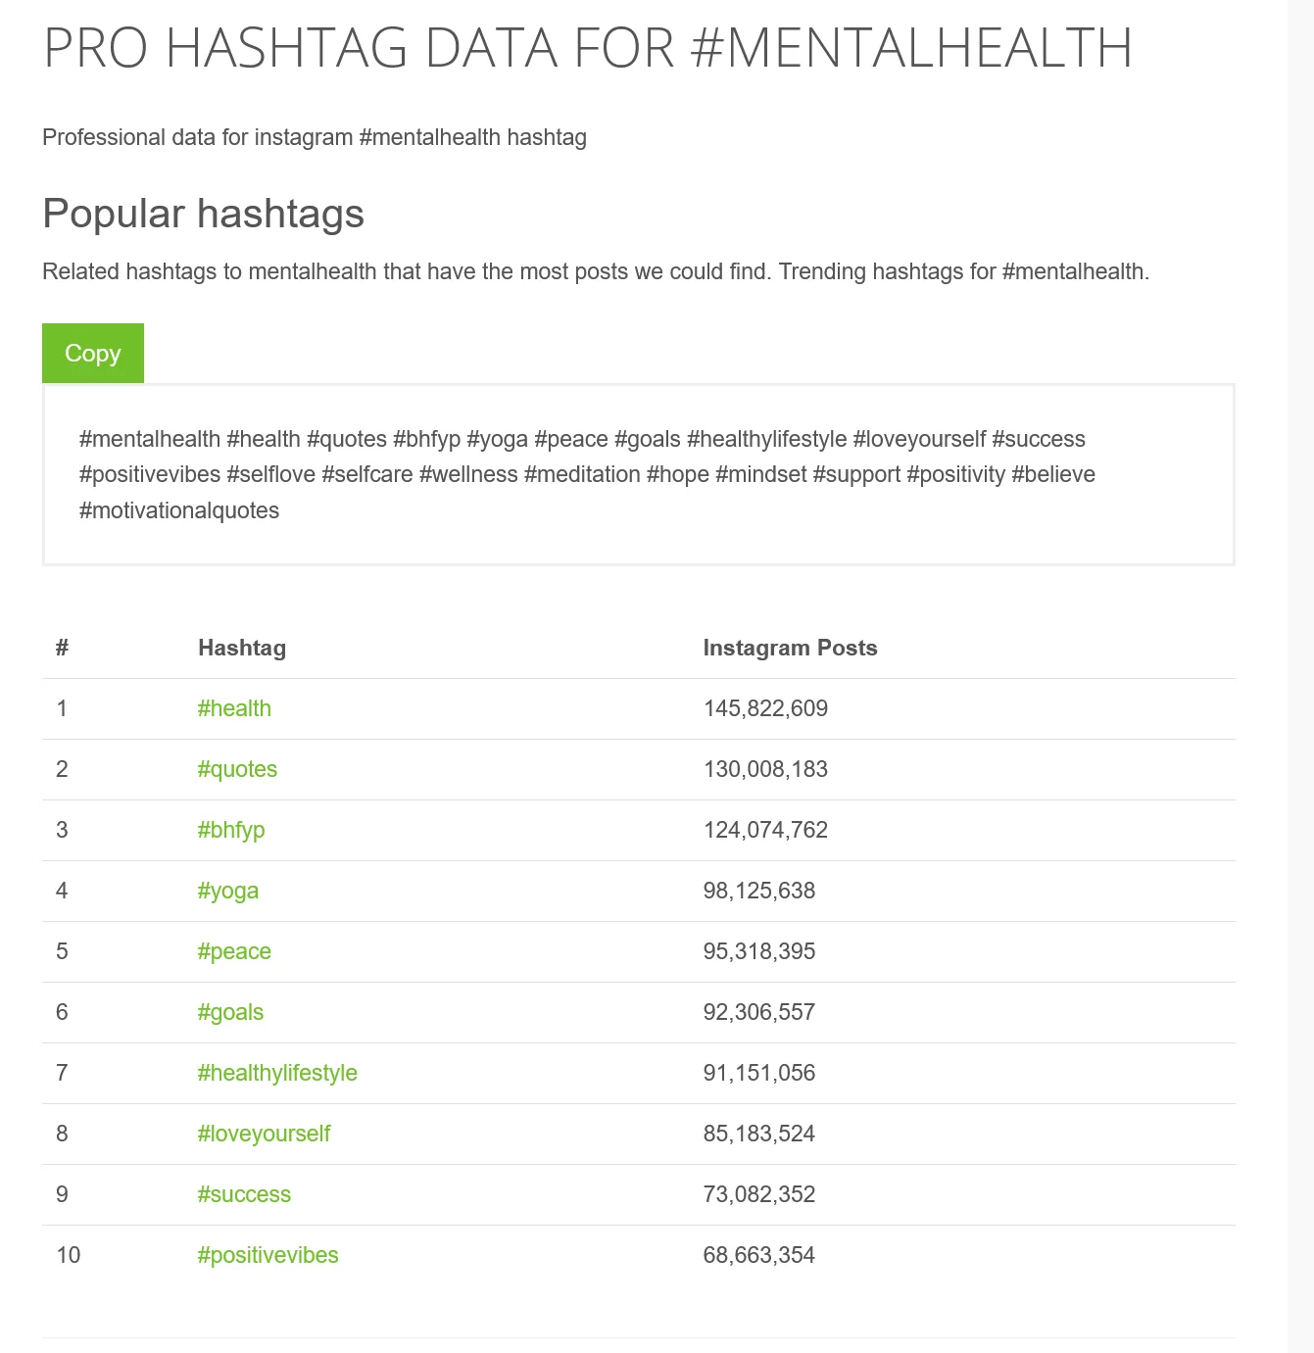Follow the #success hashtag link
Viewport: 1314px width, 1353px height.
click(244, 1194)
